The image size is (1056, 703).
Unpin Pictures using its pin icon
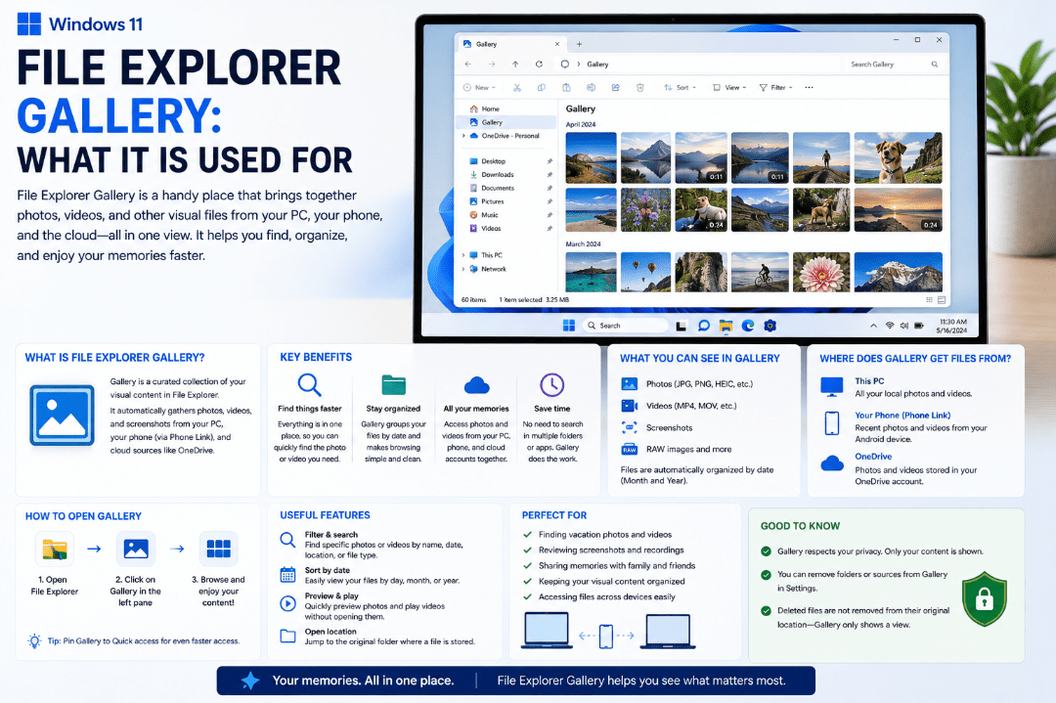click(550, 202)
